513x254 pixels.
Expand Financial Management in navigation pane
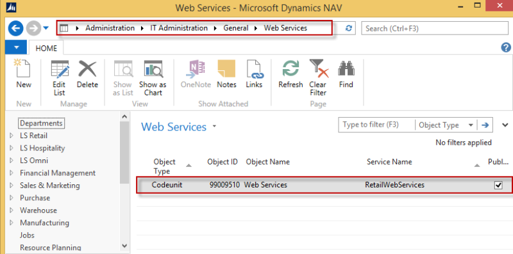pos(12,173)
